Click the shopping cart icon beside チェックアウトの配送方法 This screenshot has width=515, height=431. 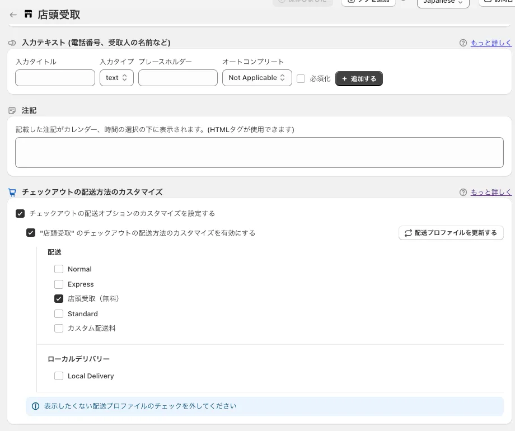tap(12, 192)
